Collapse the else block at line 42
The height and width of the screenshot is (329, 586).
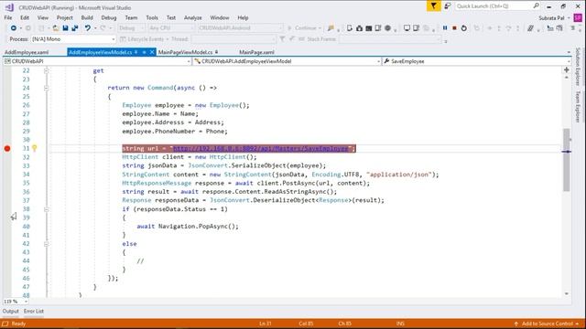coord(46,244)
